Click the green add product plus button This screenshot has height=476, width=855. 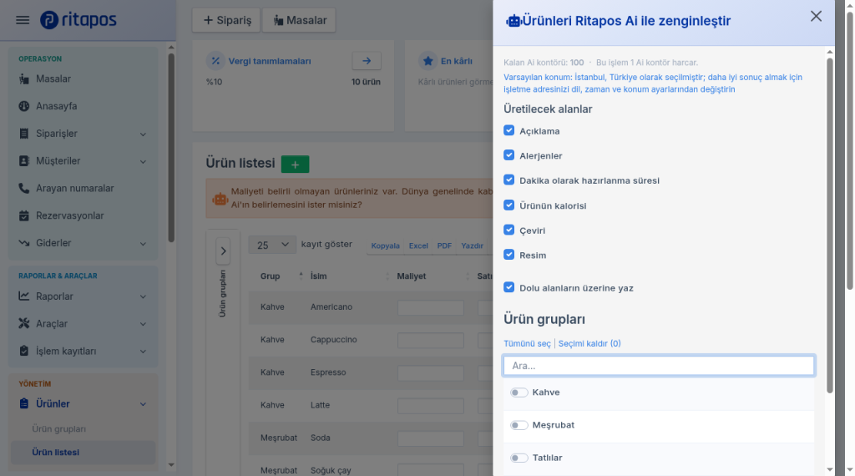coord(295,165)
